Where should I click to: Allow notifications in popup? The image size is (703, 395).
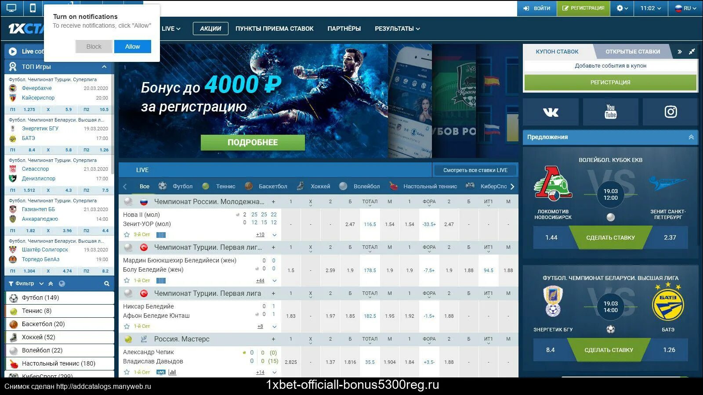pyautogui.click(x=132, y=47)
